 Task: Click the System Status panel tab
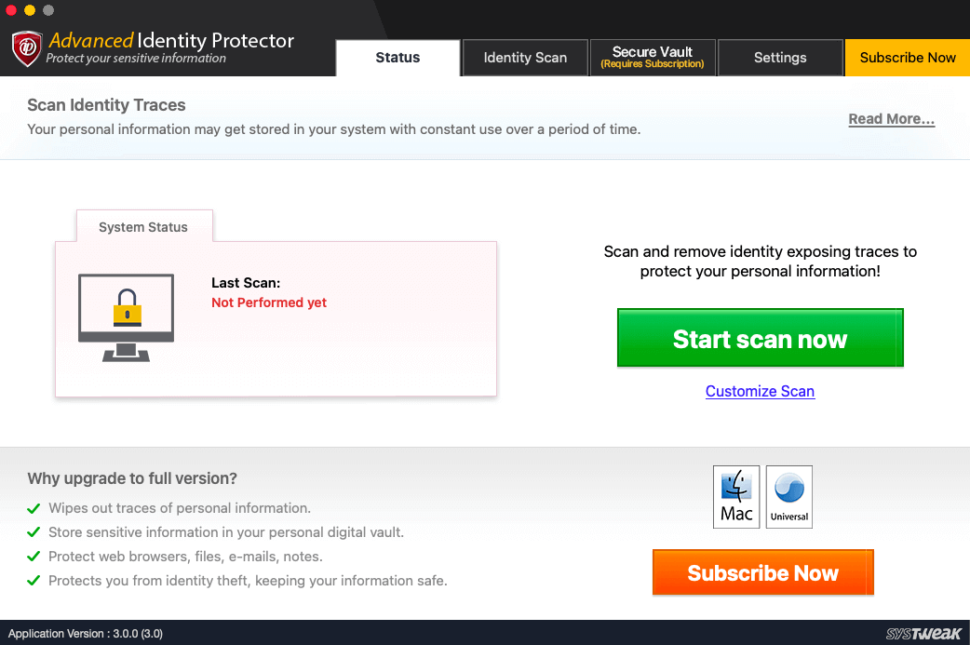[143, 226]
